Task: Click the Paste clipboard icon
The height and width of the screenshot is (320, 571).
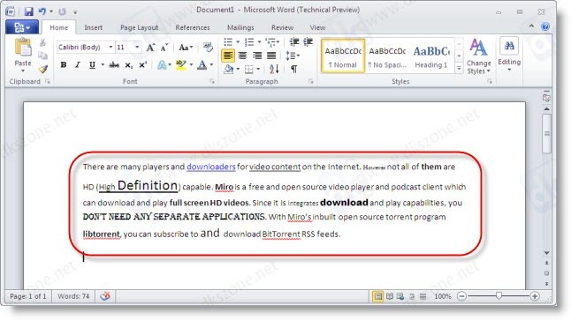Action: (23, 48)
